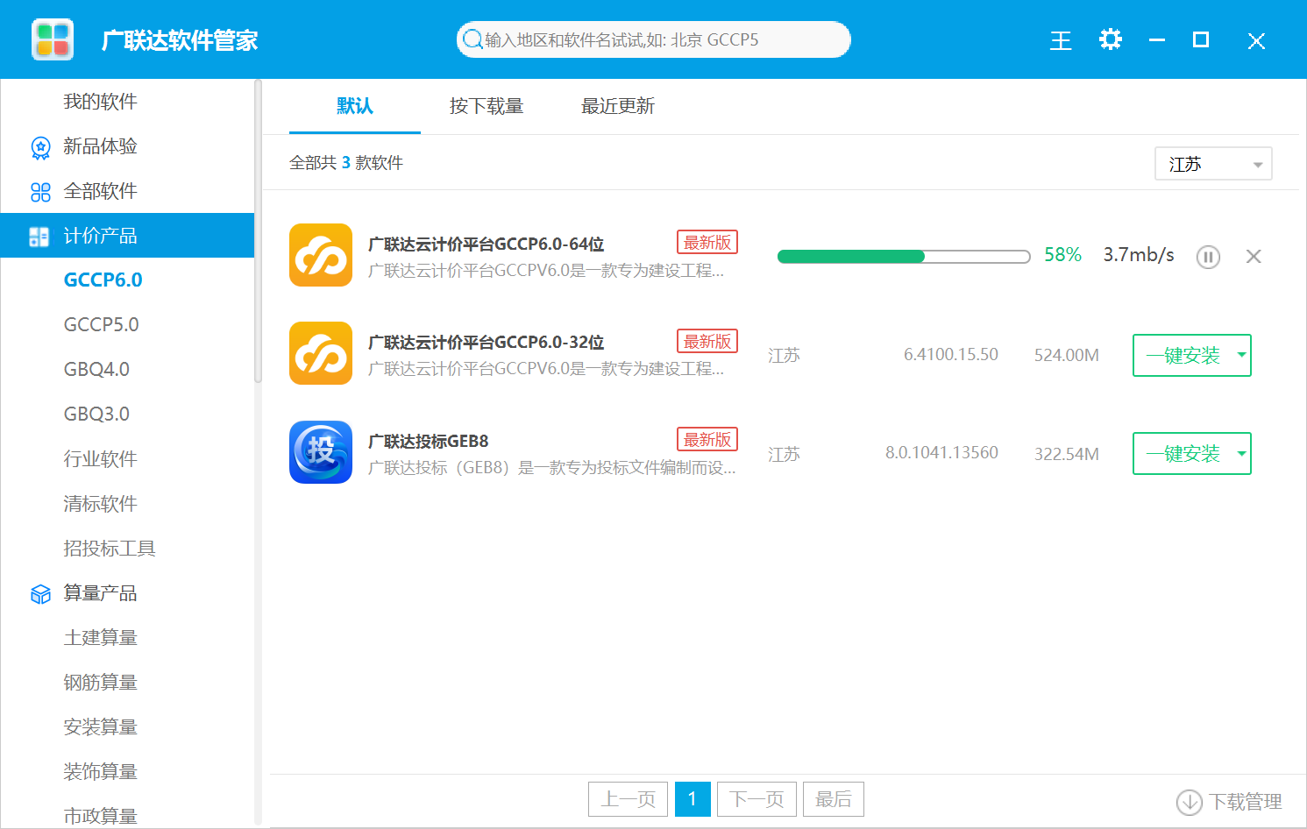Click 最新版 badge on GCCP6.0-64位
The image size is (1307, 829).
[707, 243]
